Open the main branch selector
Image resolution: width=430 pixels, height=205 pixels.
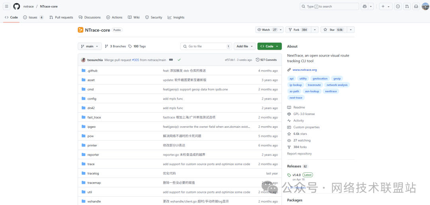pos(90,46)
